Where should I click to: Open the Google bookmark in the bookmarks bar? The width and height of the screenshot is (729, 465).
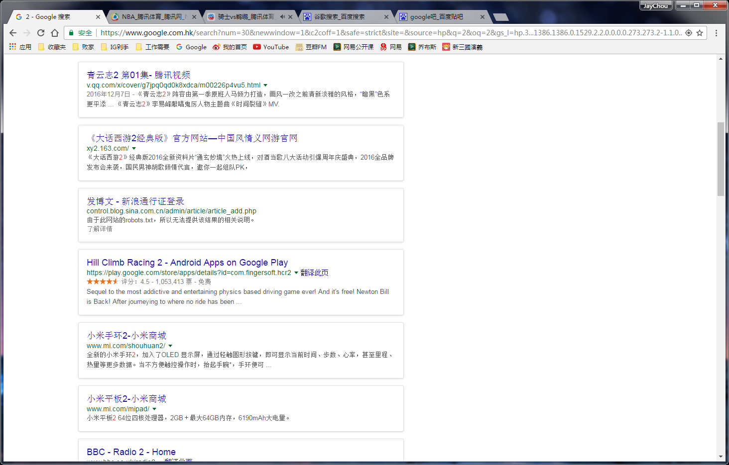click(x=191, y=47)
